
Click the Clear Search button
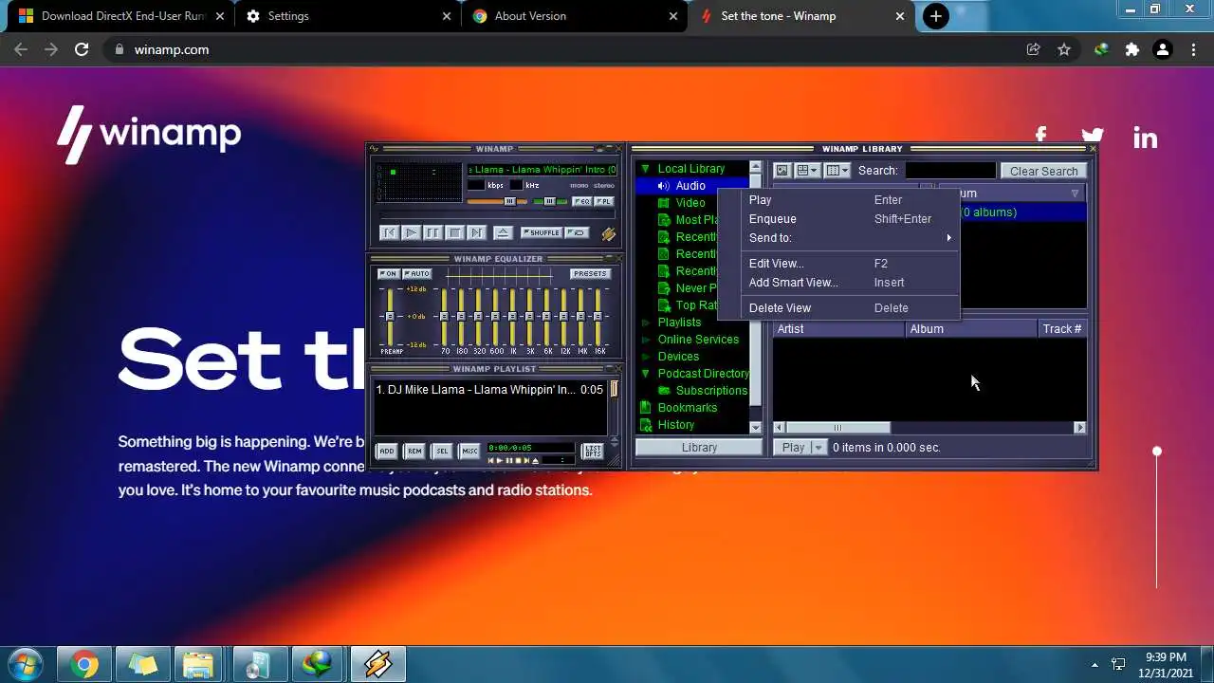pyautogui.click(x=1043, y=171)
